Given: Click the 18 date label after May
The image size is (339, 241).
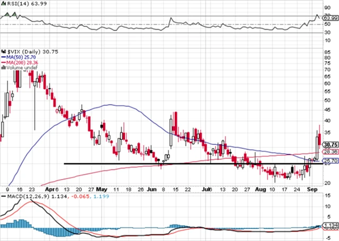Looking at the screenshot, I should [128, 190].
